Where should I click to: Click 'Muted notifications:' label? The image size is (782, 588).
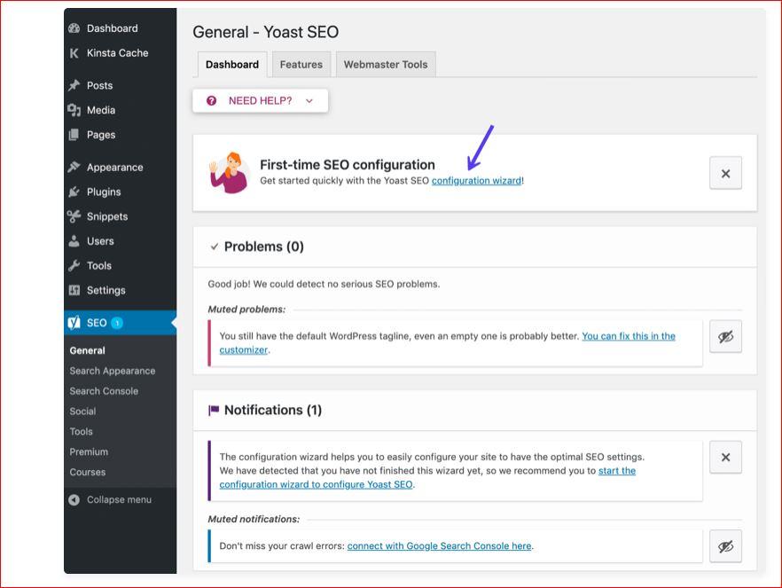click(x=254, y=519)
